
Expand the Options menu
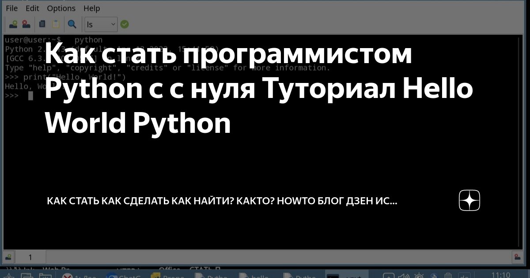[61, 8]
